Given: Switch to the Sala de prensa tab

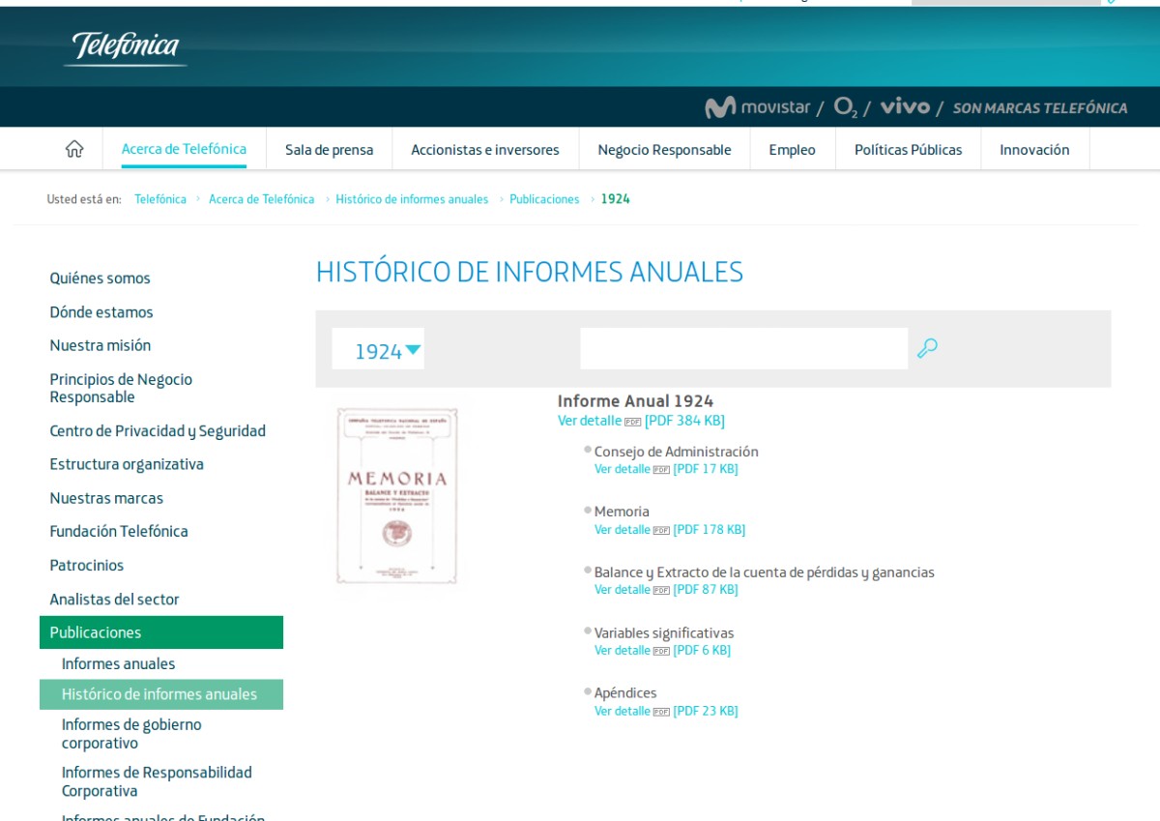Looking at the screenshot, I should pyautogui.click(x=329, y=149).
